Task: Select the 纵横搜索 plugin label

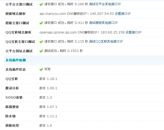Action: click(x=12, y=107)
